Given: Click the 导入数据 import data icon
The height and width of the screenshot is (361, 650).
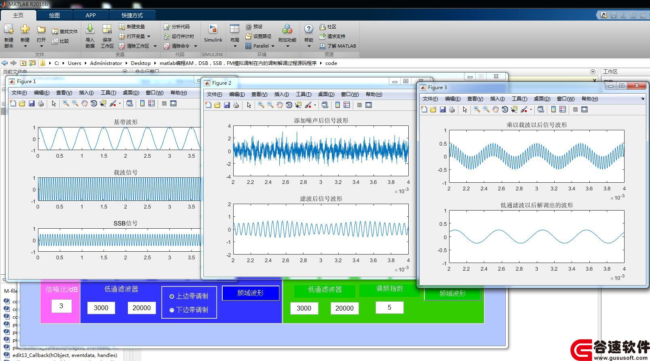Looking at the screenshot, I should point(90,29).
